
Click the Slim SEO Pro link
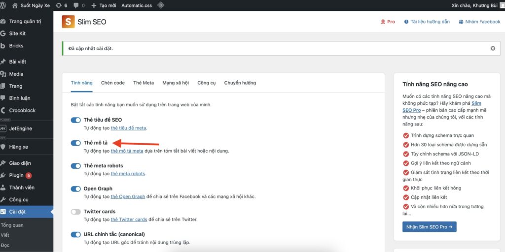click(x=441, y=107)
